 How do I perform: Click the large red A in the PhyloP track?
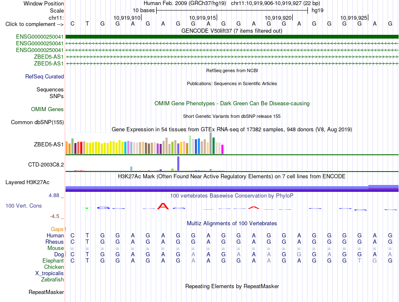pos(163,206)
